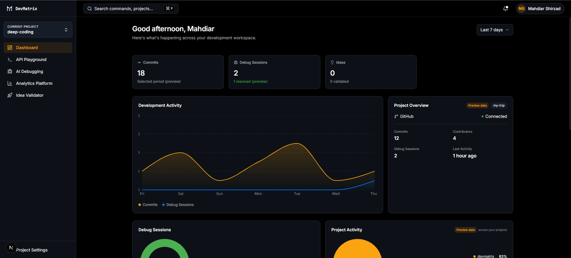This screenshot has height=258, width=571.
Task: Click the AI Debugging bug icon
Action: click(x=10, y=71)
